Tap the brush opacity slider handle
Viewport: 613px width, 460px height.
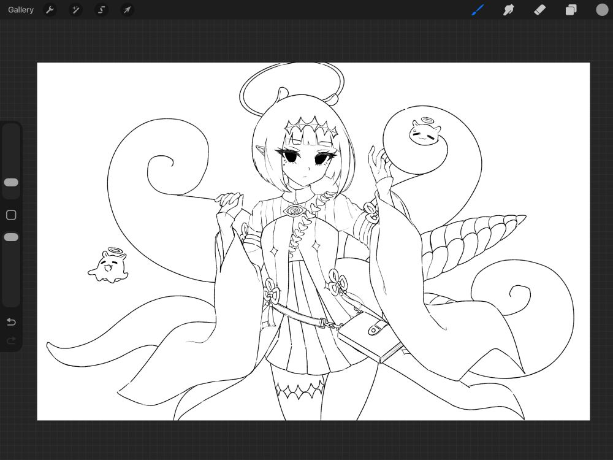point(11,237)
